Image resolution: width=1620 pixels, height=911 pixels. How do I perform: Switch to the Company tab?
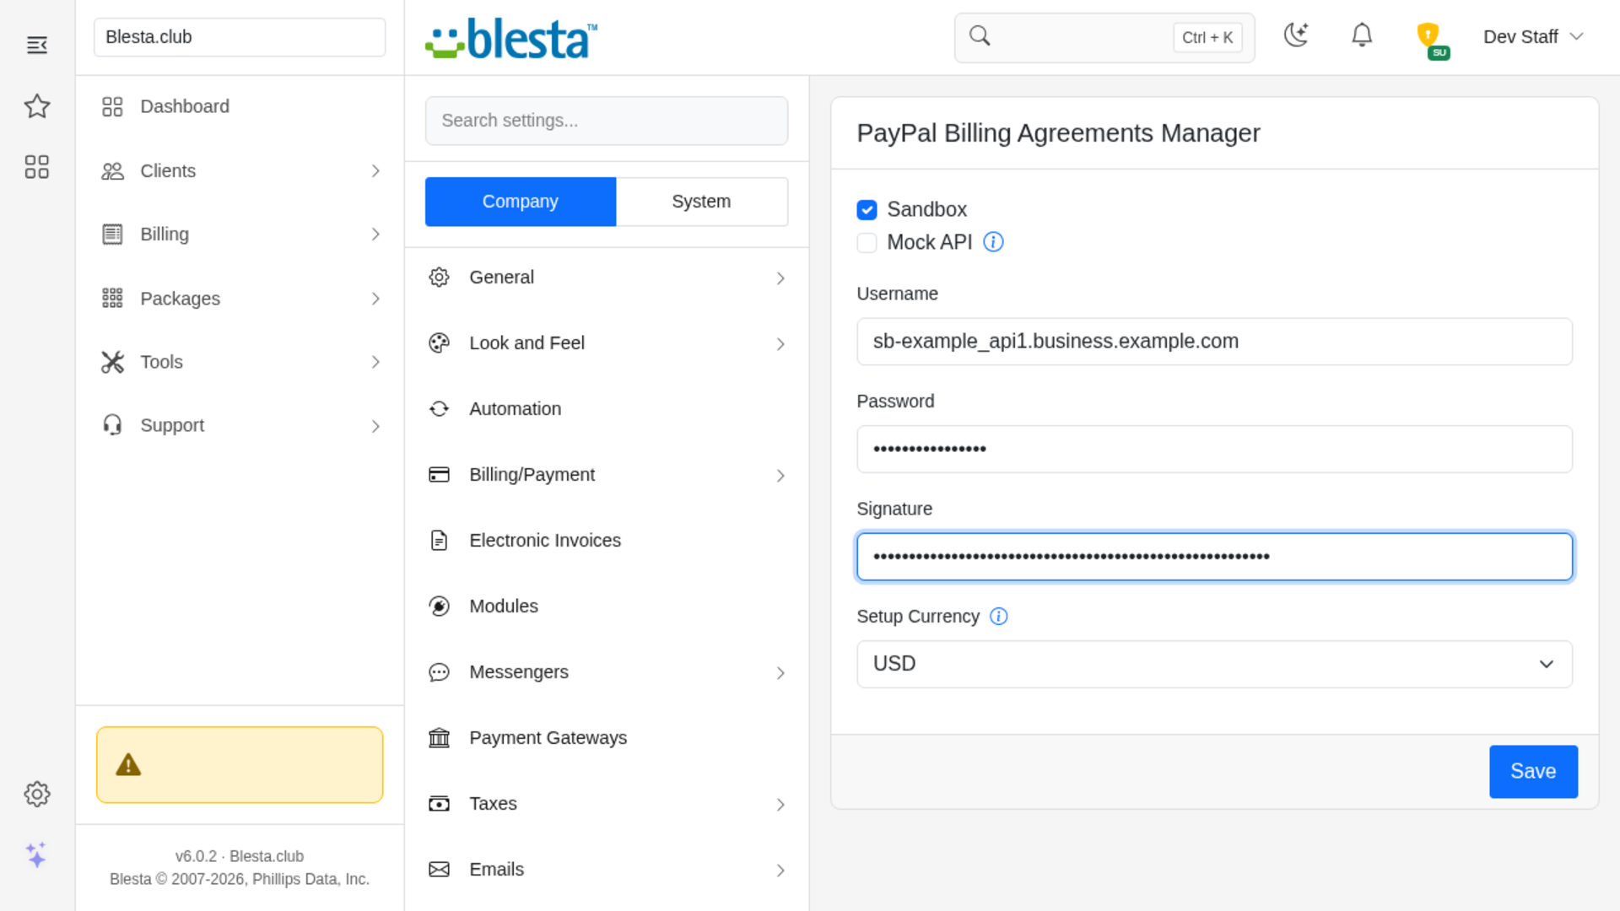point(521,202)
